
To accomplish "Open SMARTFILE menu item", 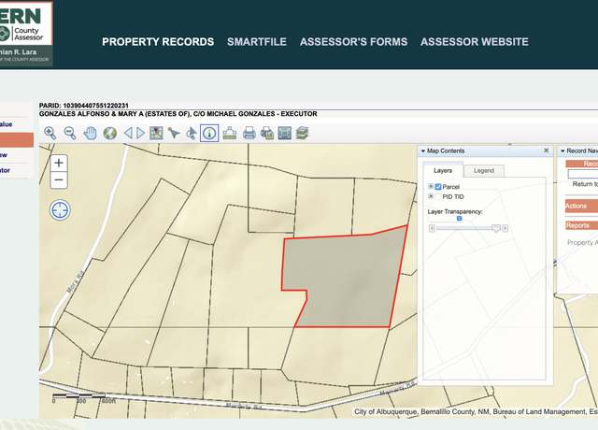I will 257,41.
